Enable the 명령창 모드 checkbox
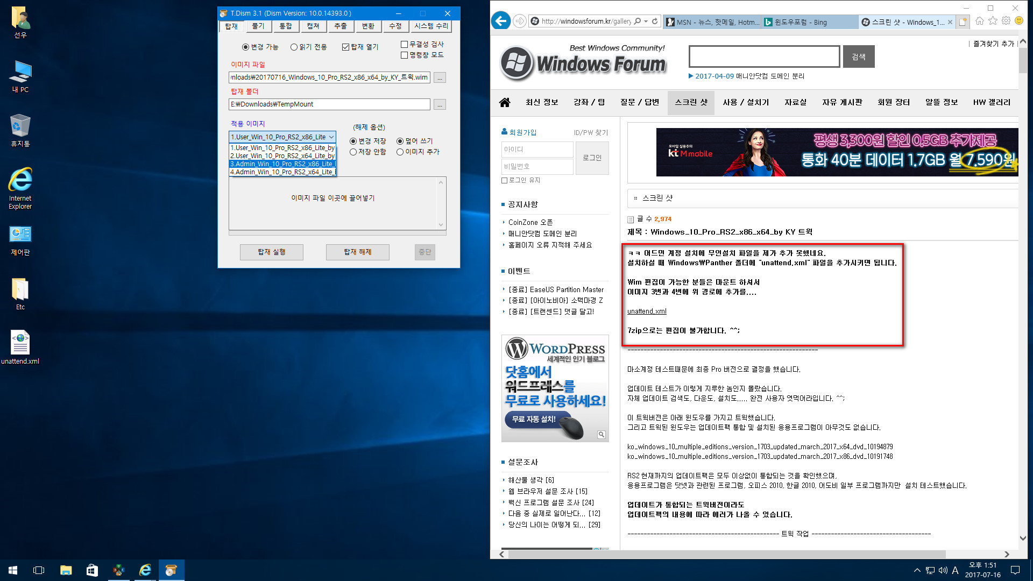This screenshot has height=581, width=1033. pyautogui.click(x=422, y=55)
